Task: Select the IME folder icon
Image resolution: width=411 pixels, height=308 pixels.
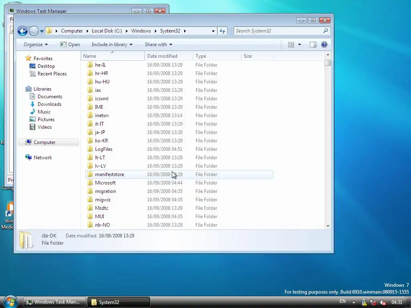Action: tap(90, 107)
